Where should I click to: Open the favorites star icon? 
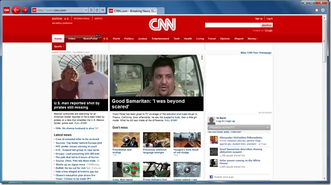(317, 10)
